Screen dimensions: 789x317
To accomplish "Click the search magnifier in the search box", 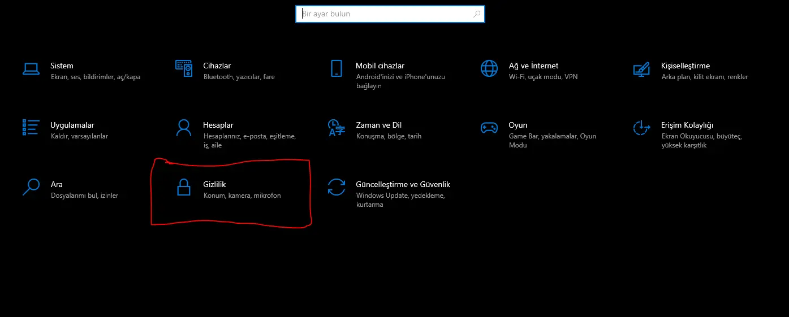I will click(x=477, y=14).
